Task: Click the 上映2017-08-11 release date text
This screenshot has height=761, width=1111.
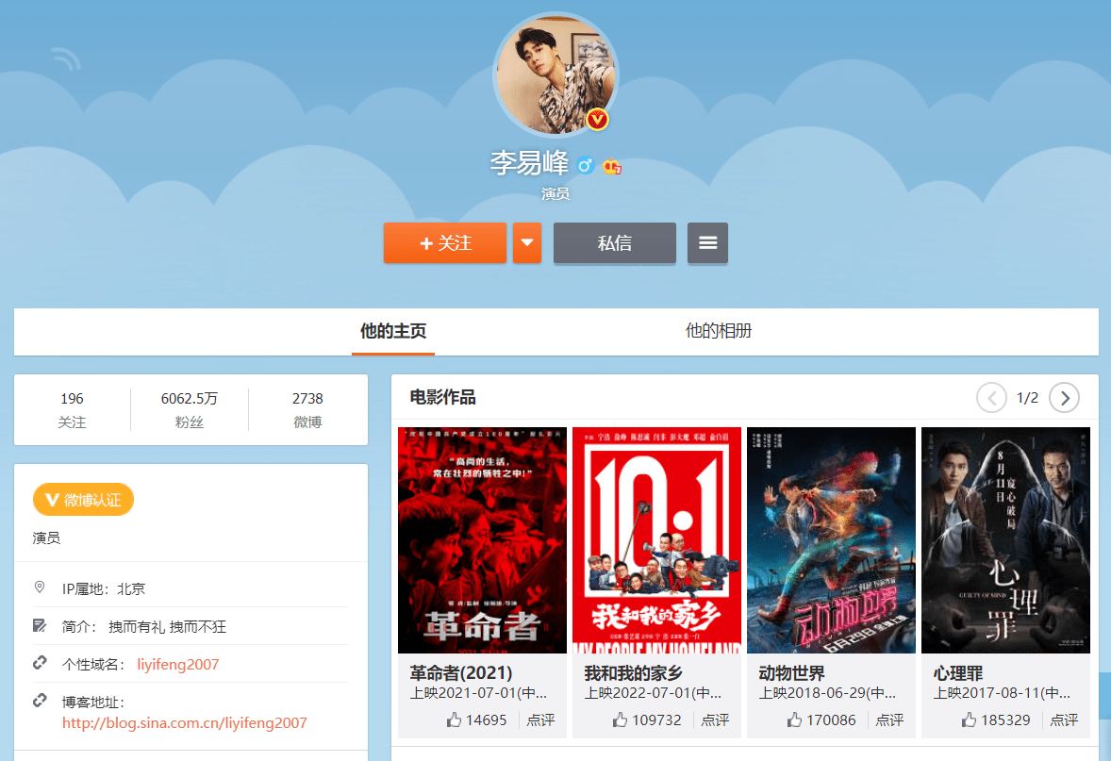Action: pos(1002,693)
